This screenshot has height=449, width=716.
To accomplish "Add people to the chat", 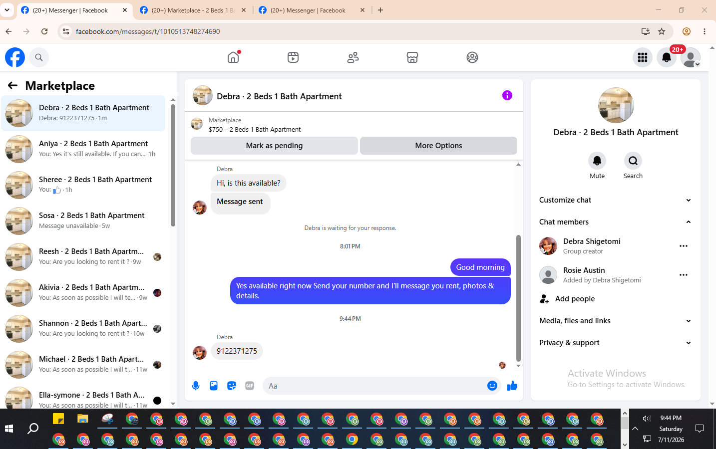I will click(x=616, y=299).
